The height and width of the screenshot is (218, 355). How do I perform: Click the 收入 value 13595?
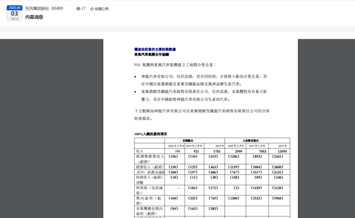[282, 151]
